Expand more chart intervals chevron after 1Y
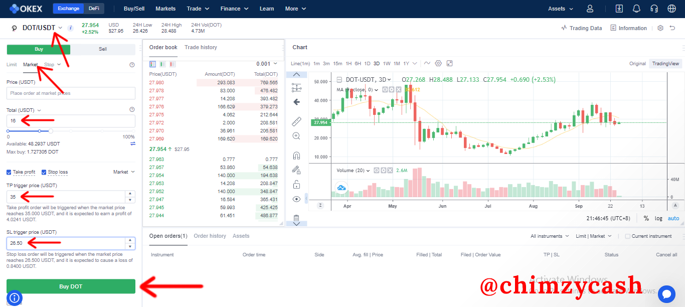Screen dimensions: 685x307 point(415,64)
